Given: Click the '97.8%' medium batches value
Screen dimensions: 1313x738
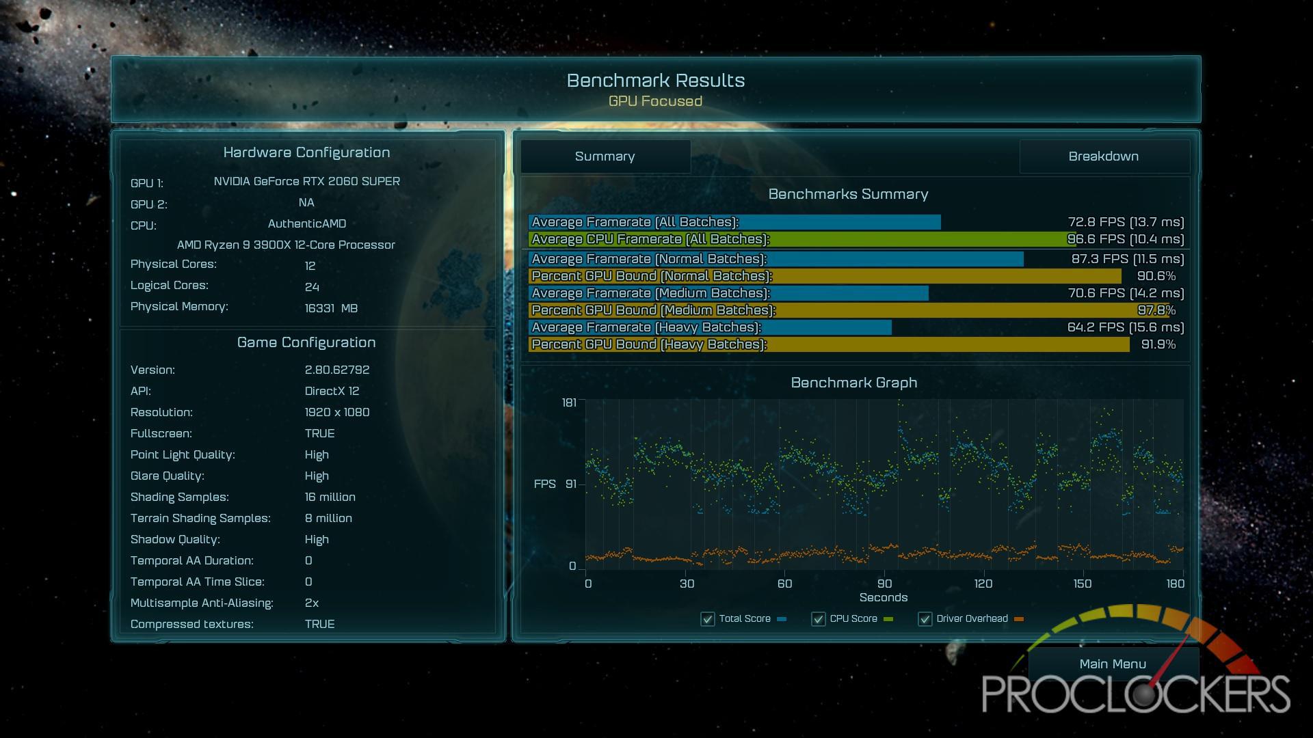Looking at the screenshot, I should (1156, 310).
